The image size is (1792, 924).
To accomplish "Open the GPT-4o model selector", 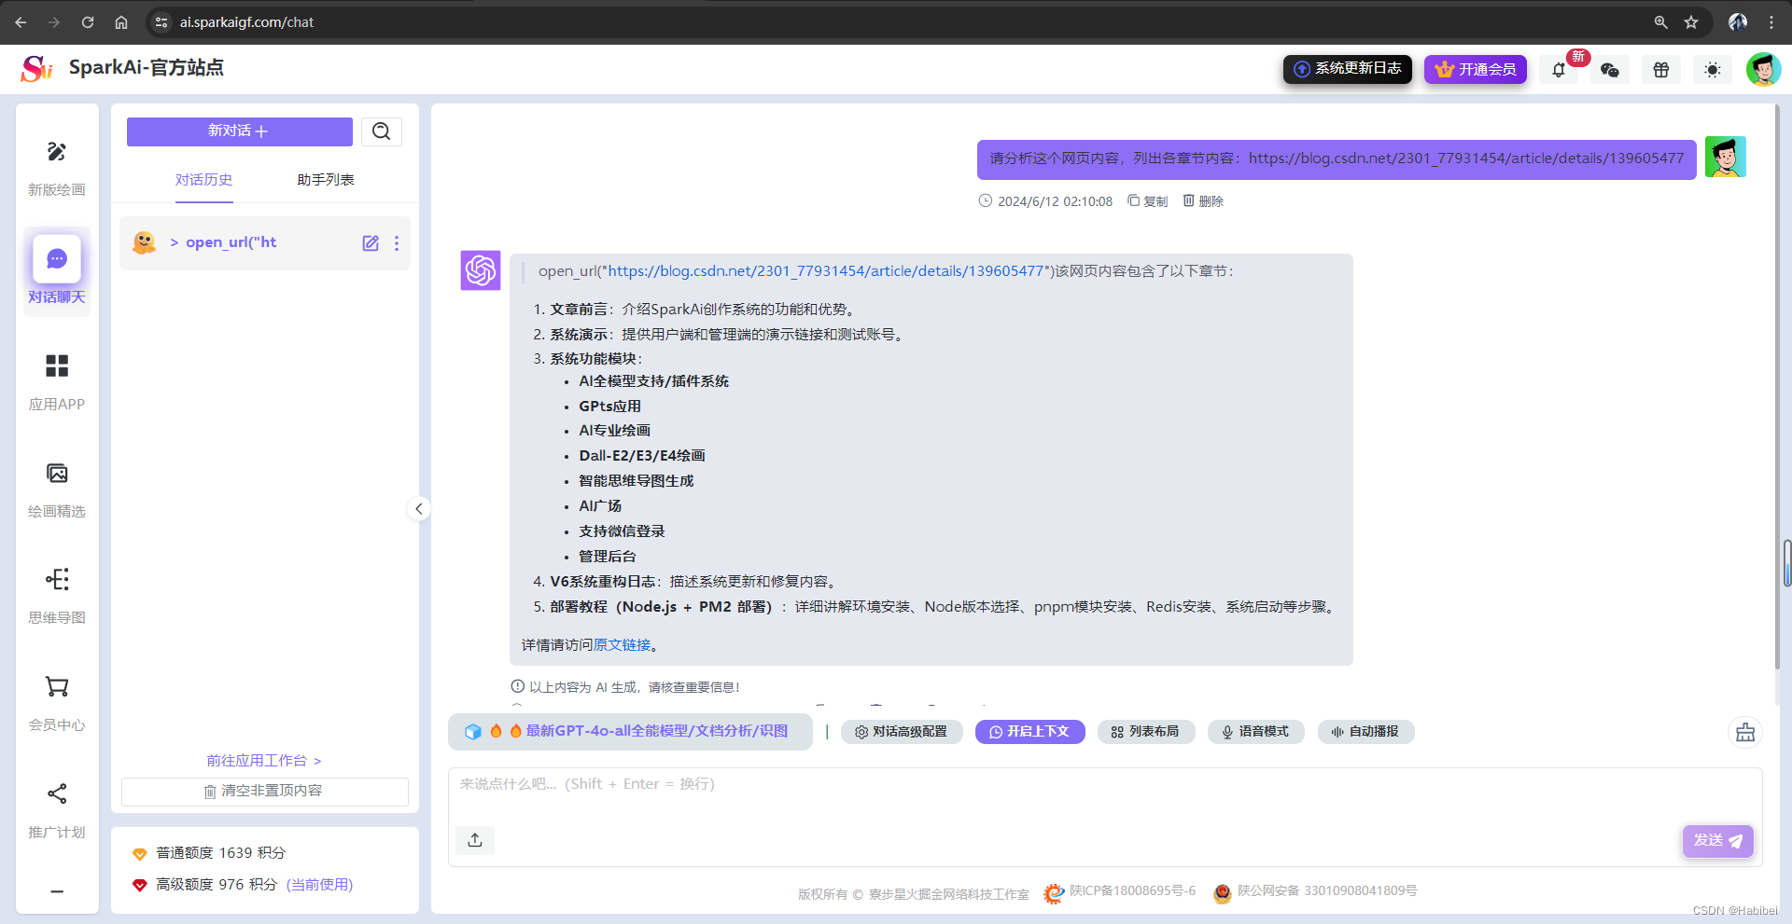I will [630, 732].
